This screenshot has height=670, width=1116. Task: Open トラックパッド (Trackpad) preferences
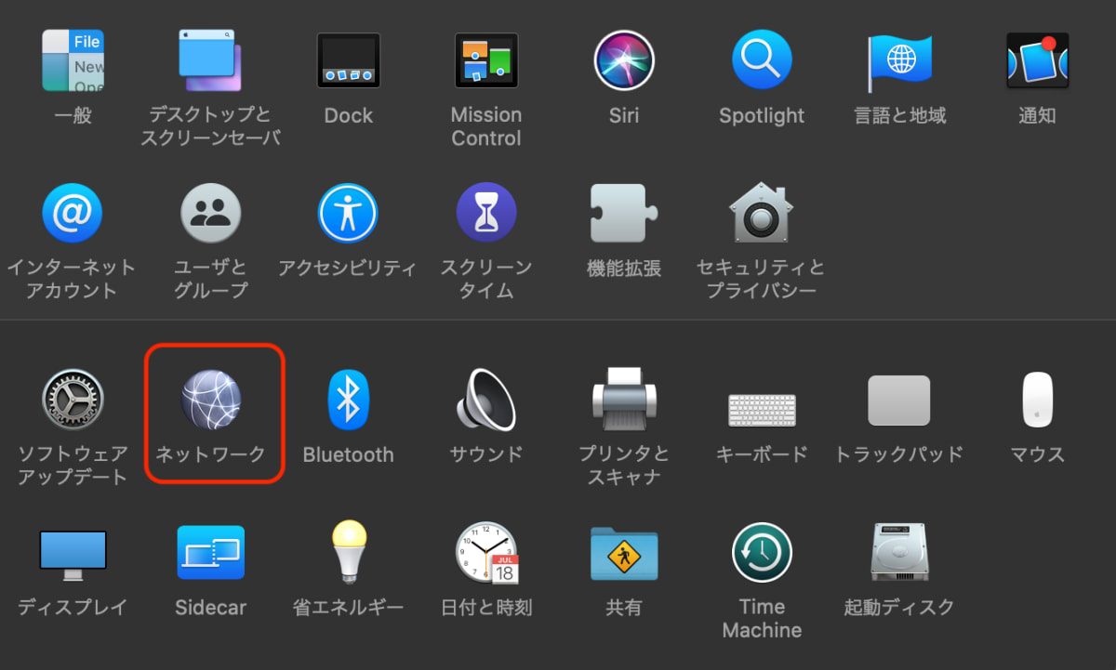899,400
